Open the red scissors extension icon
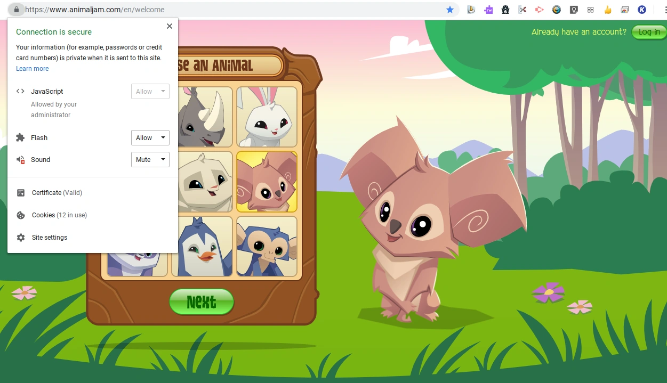This screenshot has height=383, width=667. [523, 10]
